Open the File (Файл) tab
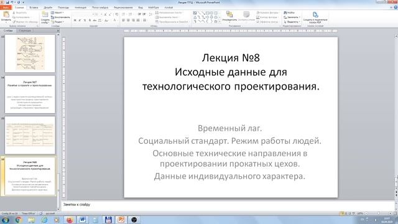 coord(6,7)
